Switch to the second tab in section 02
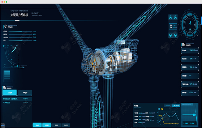Image resolution: width=202 pixels, height=128 pixels. (25, 92)
